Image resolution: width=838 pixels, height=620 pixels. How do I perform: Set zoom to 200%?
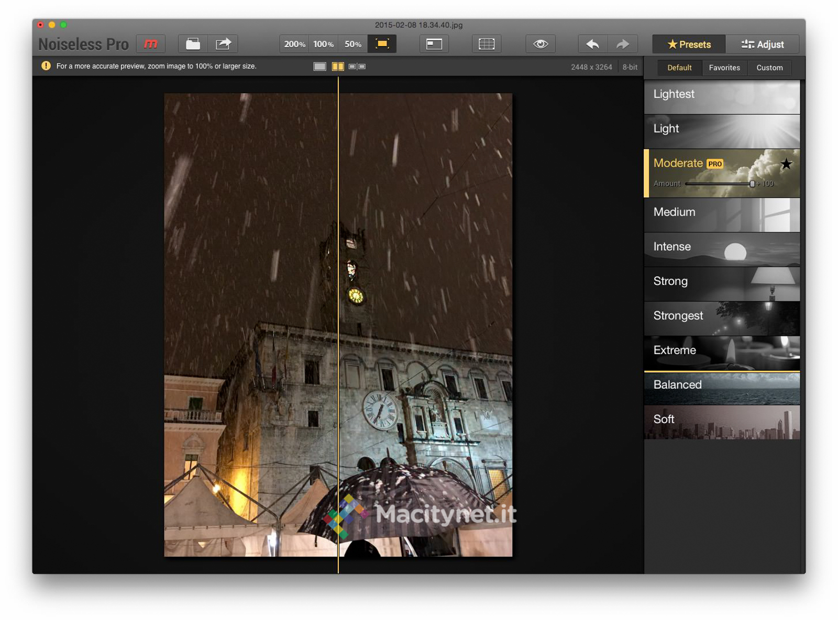pyautogui.click(x=294, y=44)
